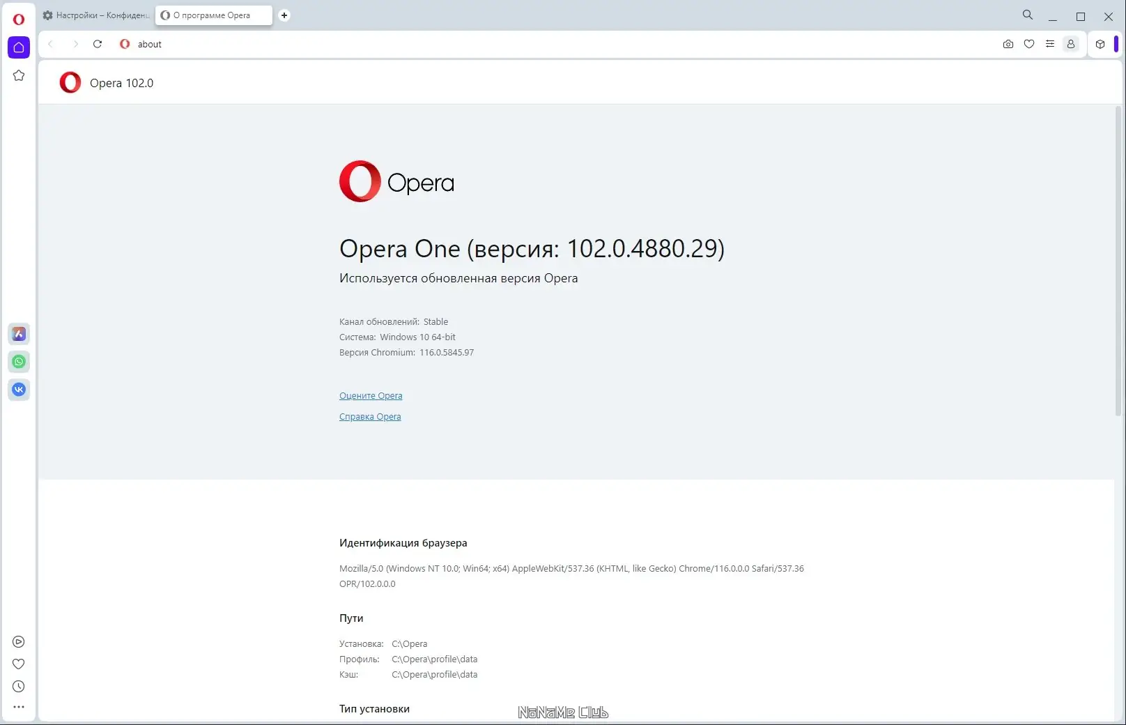Image resolution: width=1126 pixels, height=725 pixels.
Task: Click the Идентификация браузера heading
Action: [x=403, y=543]
